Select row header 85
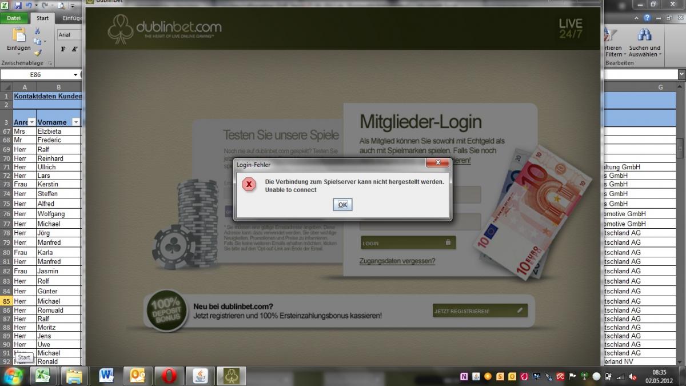 click(x=6, y=301)
